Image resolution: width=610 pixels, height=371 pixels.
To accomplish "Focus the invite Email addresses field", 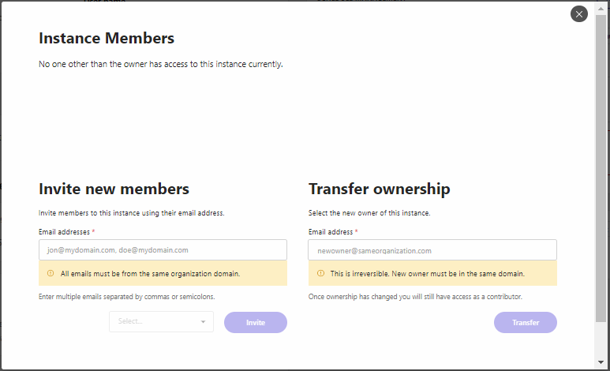I will pyautogui.click(x=163, y=250).
